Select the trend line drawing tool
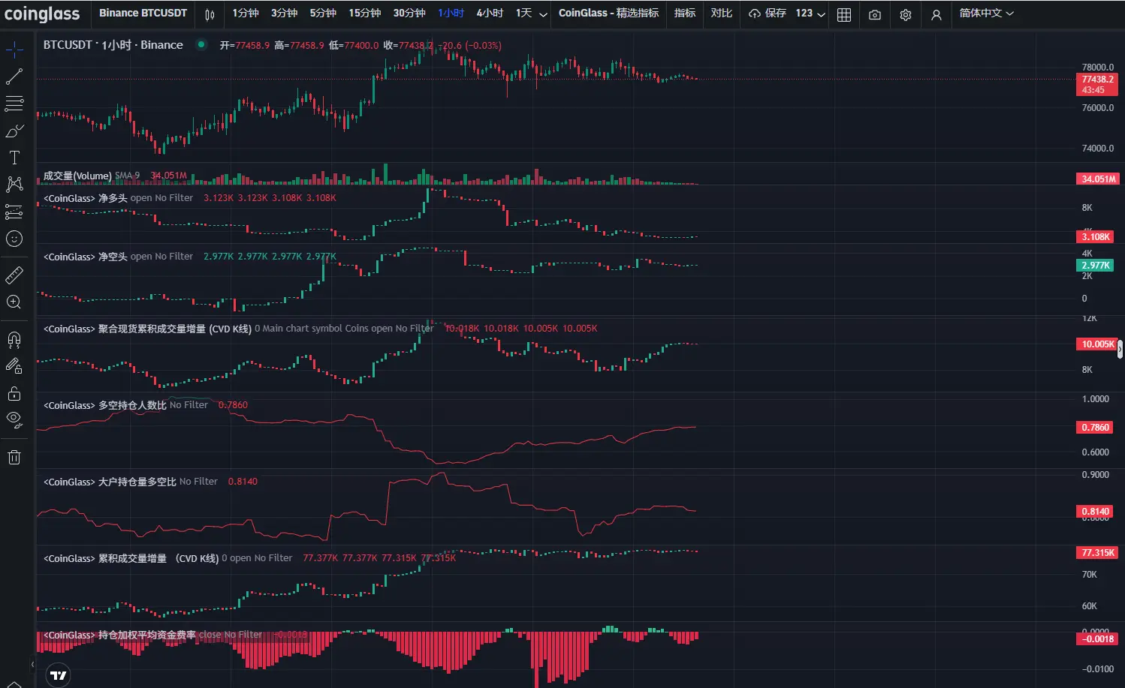1125x688 pixels. point(14,77)
